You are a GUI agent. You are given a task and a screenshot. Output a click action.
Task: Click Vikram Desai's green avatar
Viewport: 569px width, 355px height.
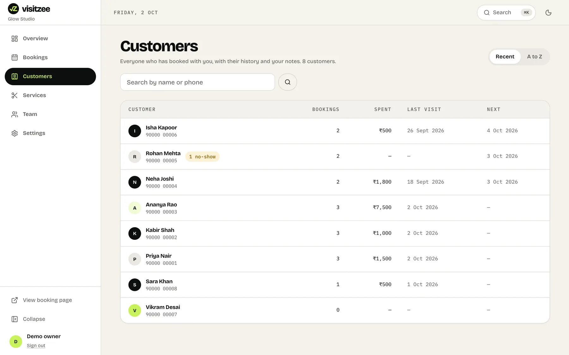tap(135, 311)
